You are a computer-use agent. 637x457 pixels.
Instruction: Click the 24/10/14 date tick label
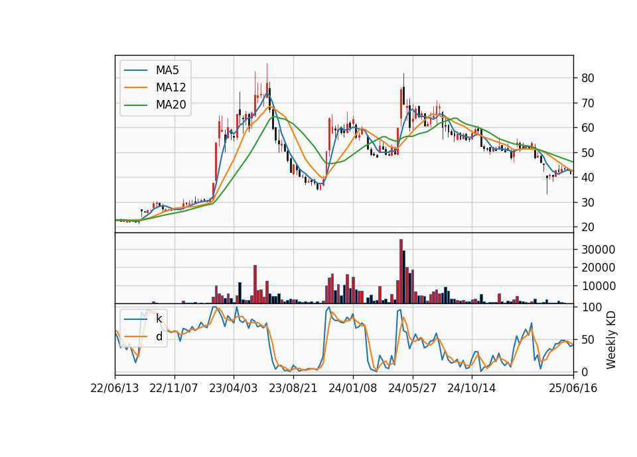pos(472,388)
